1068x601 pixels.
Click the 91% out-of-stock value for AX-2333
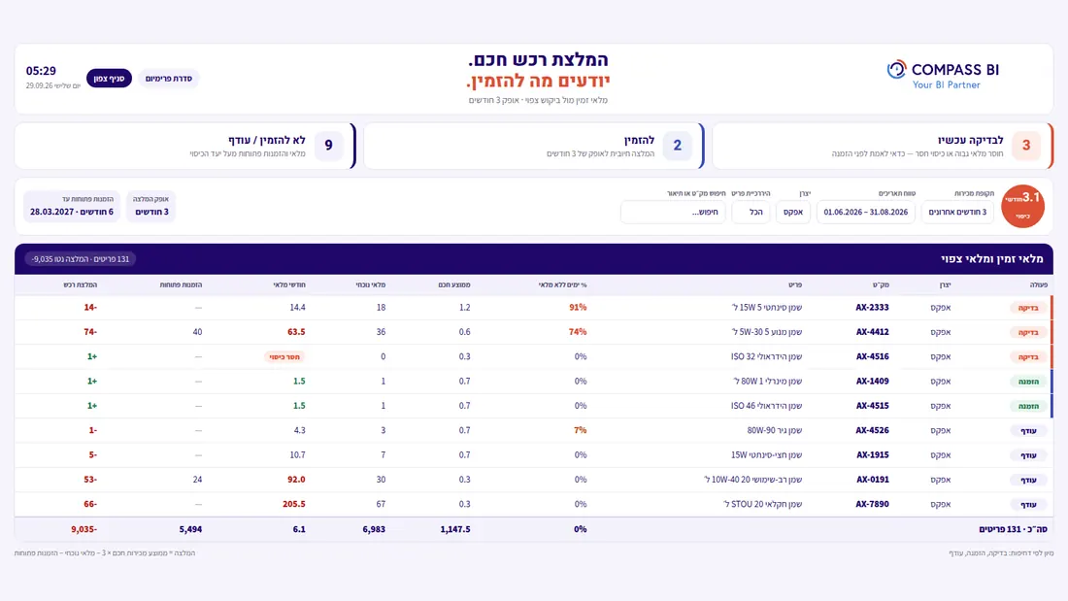coord(578,308)
